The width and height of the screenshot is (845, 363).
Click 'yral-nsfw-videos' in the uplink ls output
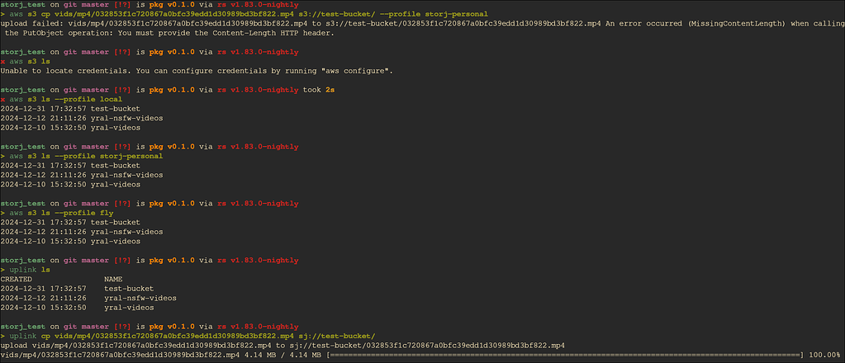coord(140,299)
